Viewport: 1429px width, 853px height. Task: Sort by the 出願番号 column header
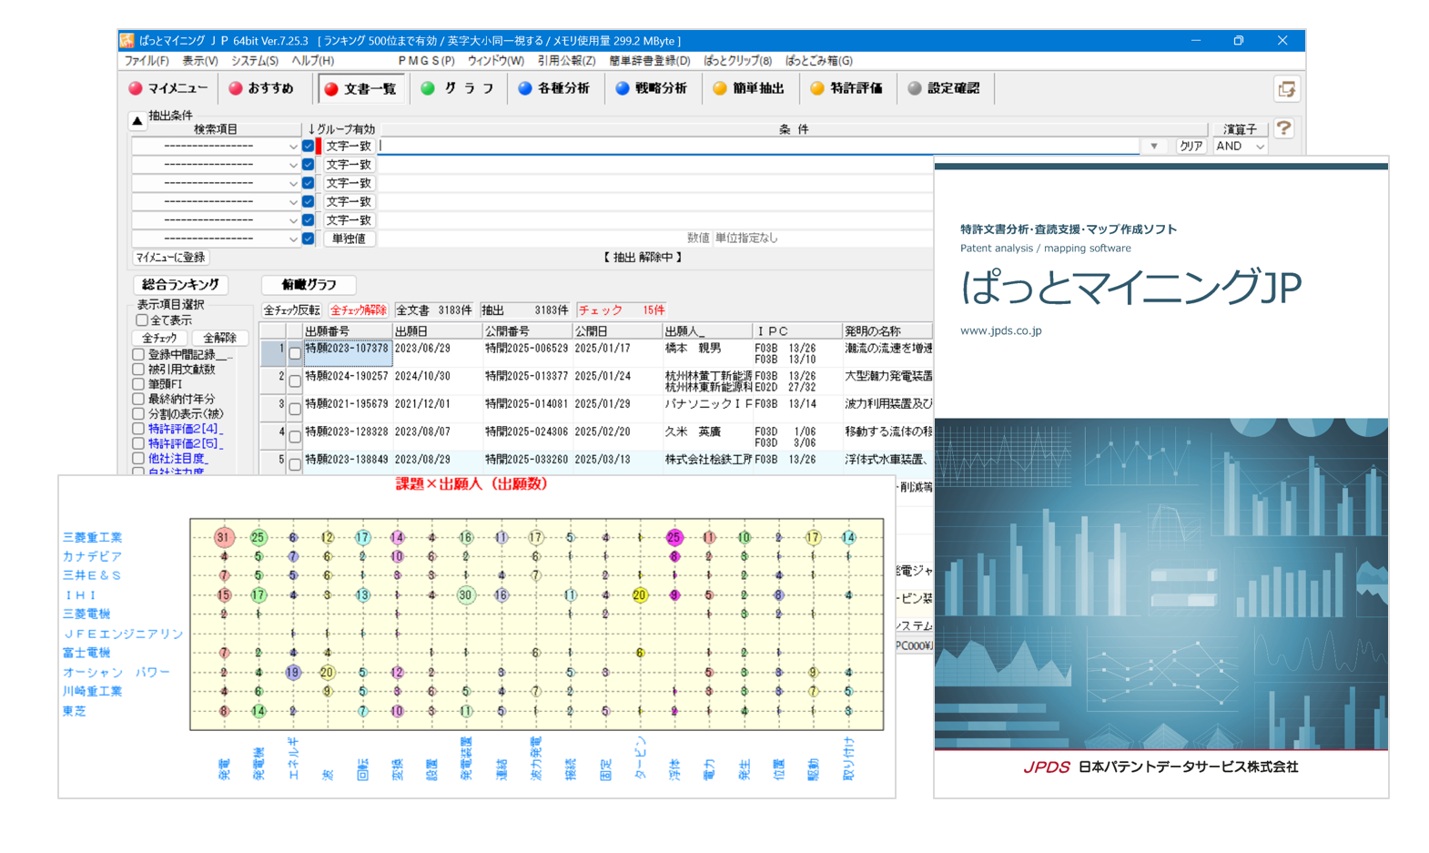click(x=346, y=331)
